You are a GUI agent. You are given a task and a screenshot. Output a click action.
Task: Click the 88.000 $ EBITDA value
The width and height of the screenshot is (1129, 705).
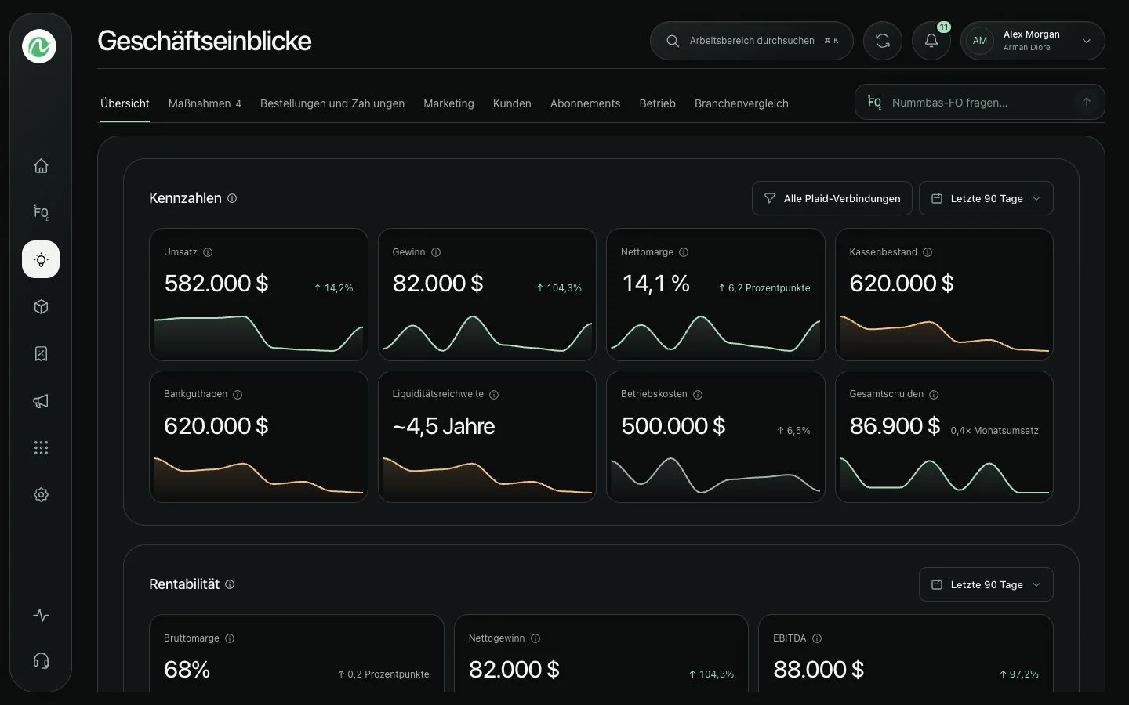click(819, 670)
